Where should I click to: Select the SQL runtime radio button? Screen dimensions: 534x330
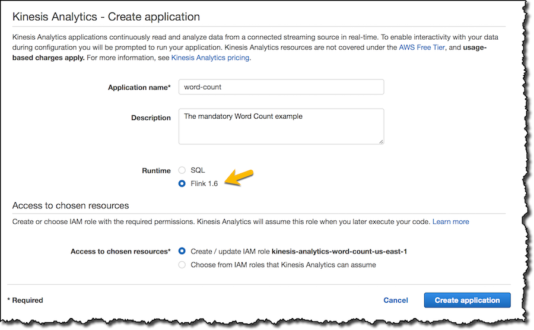tap(182, 170)
